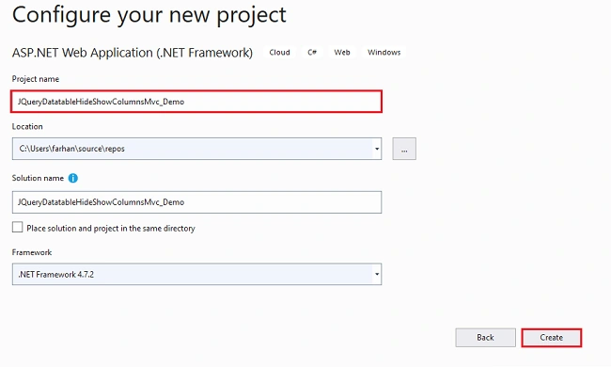Click the Cloud tag
611x367 pixels.
pos(279,53)
